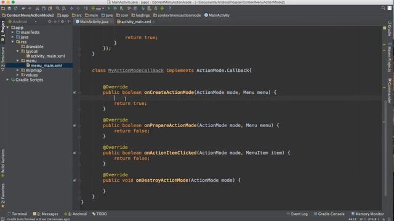This screenshot has width=394, height=221.
Task: Click the contextmenuactionmode breadcrumb
Action: [x=177, y=15]
